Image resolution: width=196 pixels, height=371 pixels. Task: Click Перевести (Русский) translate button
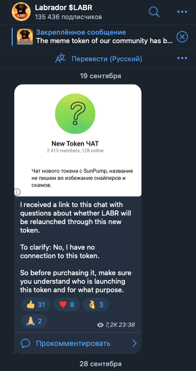click(106, 59)
